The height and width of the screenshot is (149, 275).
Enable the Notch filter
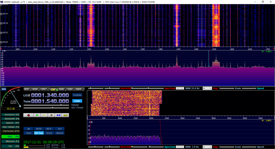[49, 133]
